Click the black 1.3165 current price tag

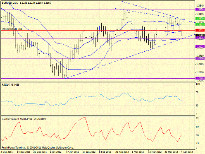pos(200,36)
